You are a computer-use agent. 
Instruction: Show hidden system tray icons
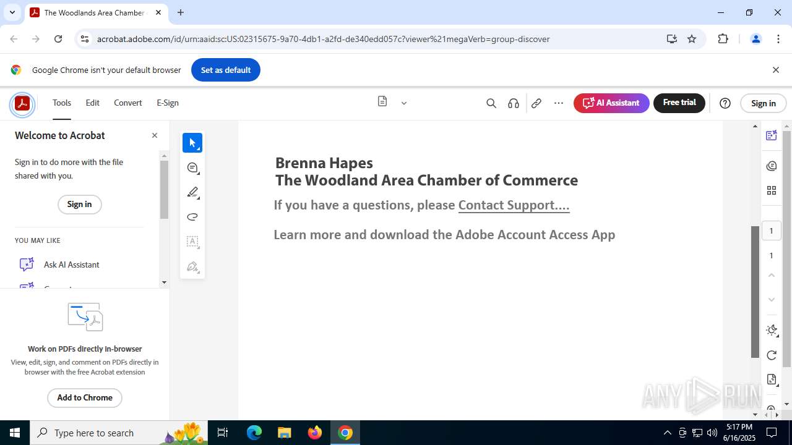pos(667,433)
